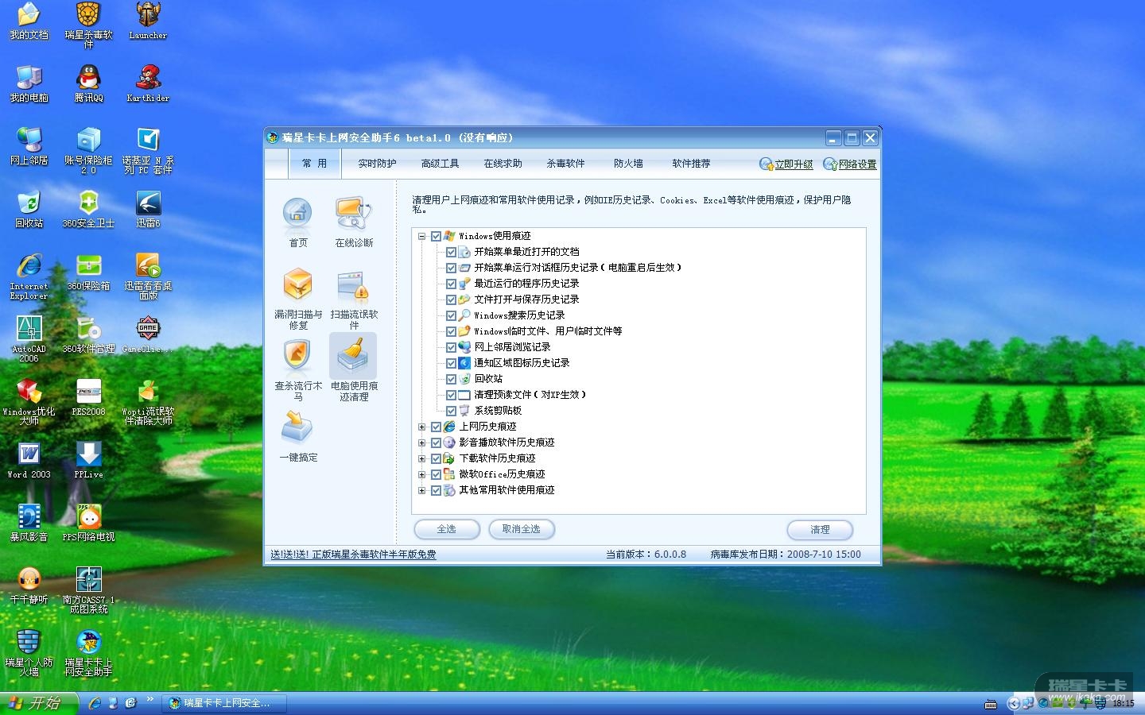Click the 全选 select-all button

447,529
